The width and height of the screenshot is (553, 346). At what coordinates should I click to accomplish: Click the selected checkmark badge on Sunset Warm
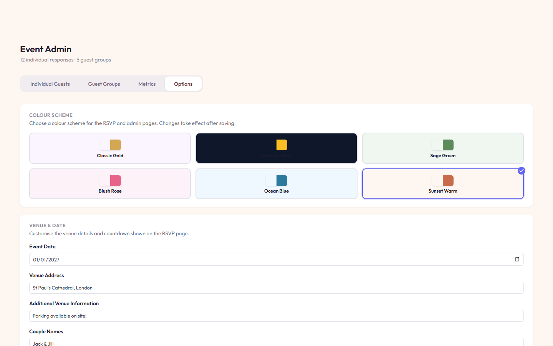[x=521, y=171]
